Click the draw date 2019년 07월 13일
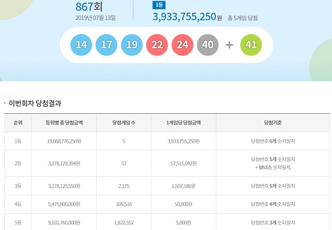The image size is (332, 230). tap(96, 18)
